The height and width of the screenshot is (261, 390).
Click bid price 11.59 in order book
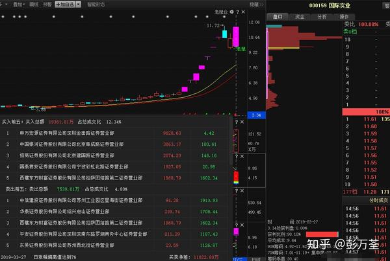point(370,133)
